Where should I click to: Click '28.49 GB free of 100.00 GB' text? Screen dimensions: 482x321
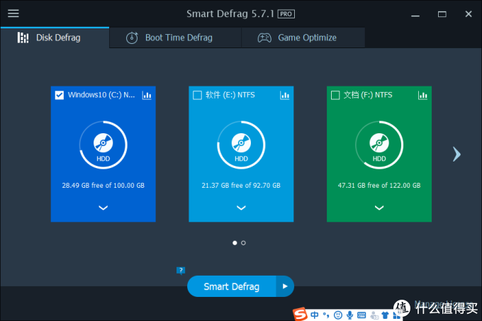point(103,186)
